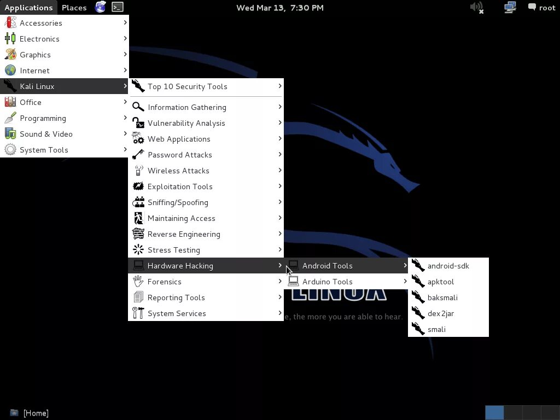Expand the Vulnerability Analysis submenu arrow
Screen dimensions: 560x420
[x=280, y=122]
